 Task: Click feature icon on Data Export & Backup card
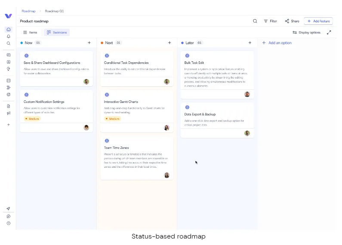point(187,107)
